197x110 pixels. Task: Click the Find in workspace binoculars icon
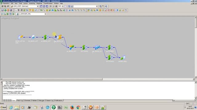[69, 6]
